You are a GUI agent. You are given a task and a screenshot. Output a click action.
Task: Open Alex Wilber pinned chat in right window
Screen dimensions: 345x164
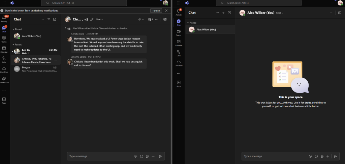click(210, 30)
